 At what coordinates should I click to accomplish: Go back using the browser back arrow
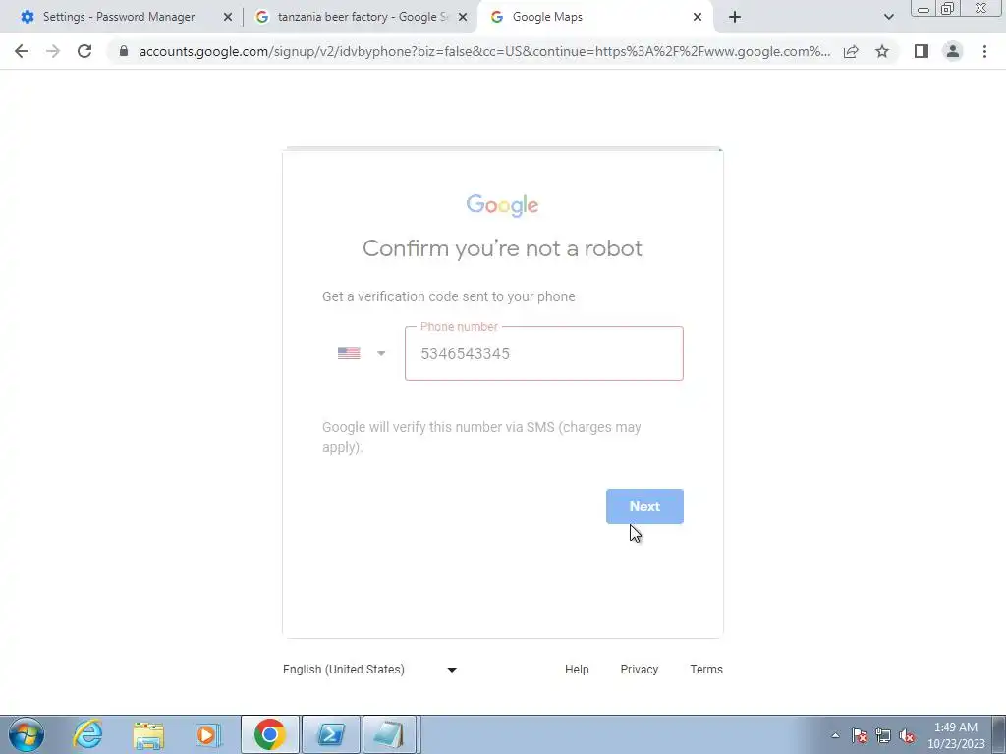tap(22, 51)
